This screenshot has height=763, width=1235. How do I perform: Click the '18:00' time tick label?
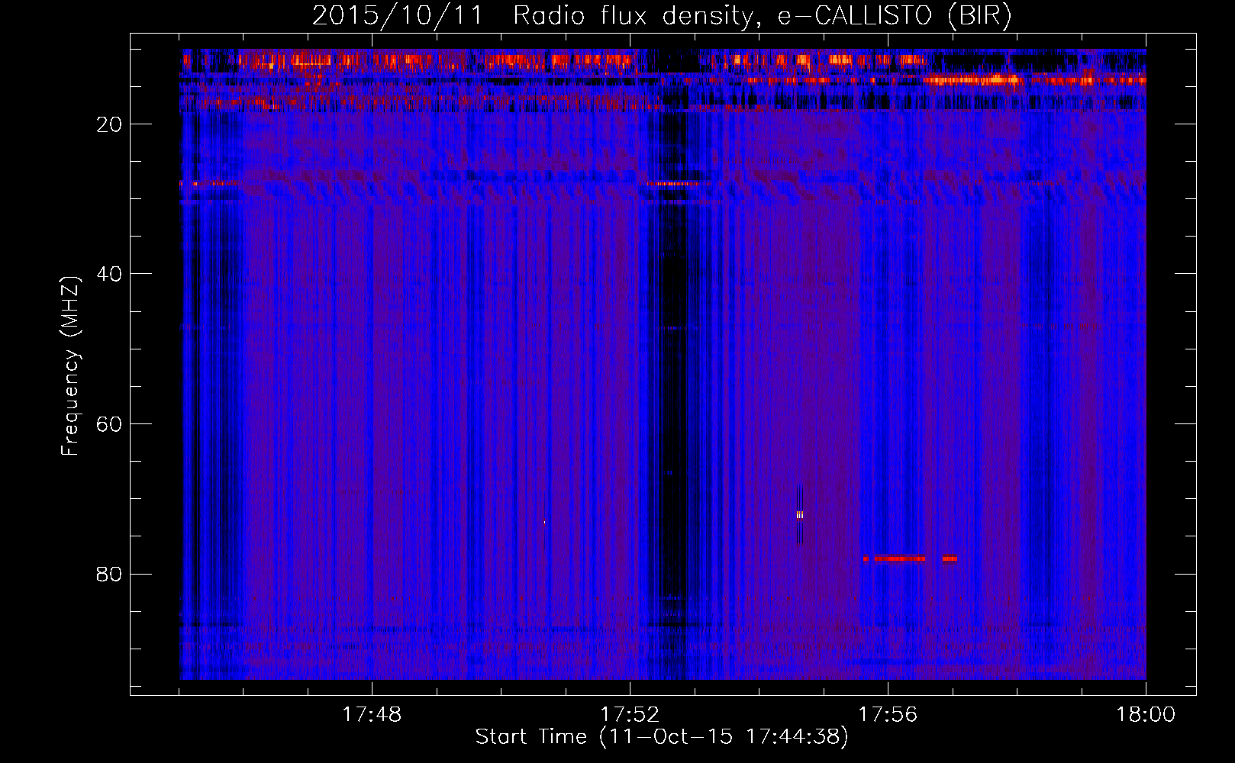1146,715
